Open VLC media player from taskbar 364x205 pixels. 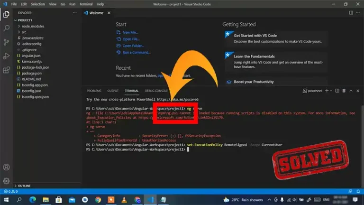[x=124, y=200]
